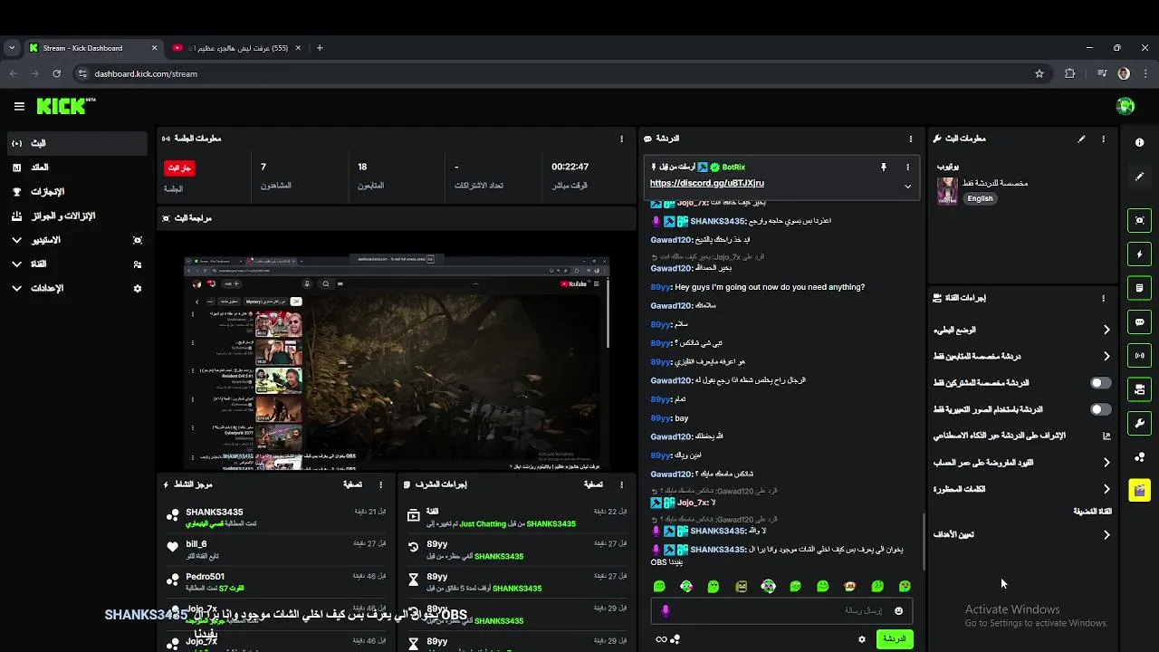Screen dimensions: 1159x652
Task: Click the infinity icon below chat box
Action: 661,639
